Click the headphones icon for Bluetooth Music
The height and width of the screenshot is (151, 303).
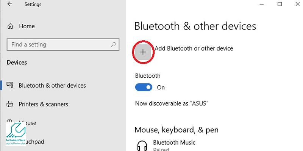(142, 145)
